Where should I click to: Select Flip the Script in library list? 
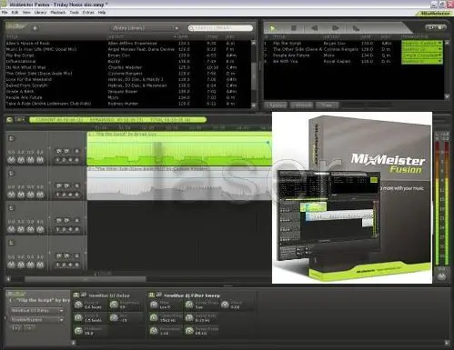click(x=20, y=55)
